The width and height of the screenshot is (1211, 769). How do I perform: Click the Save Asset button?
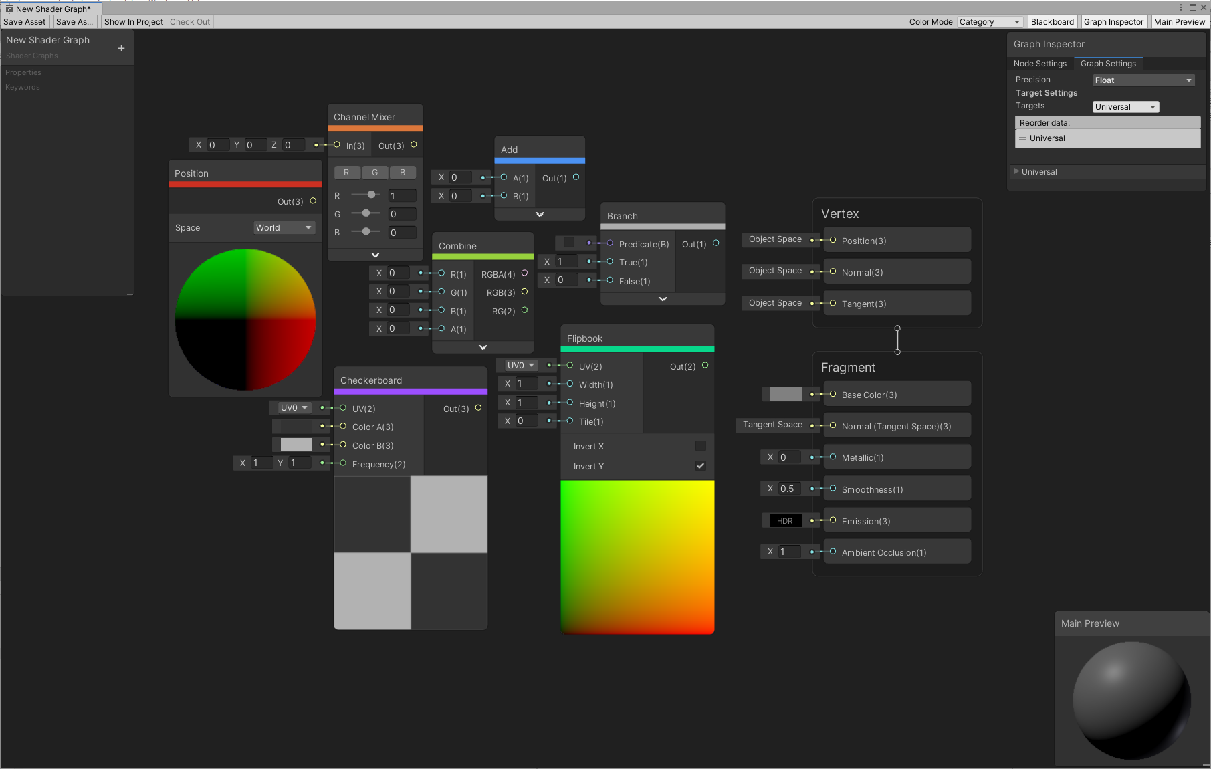(x=24, y=21)
